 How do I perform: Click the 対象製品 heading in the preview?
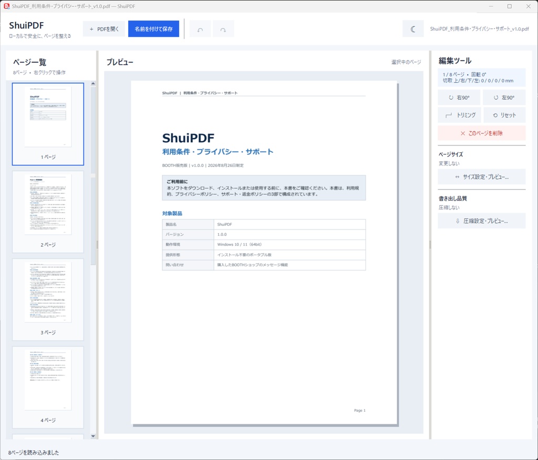[x=172, y=213]
